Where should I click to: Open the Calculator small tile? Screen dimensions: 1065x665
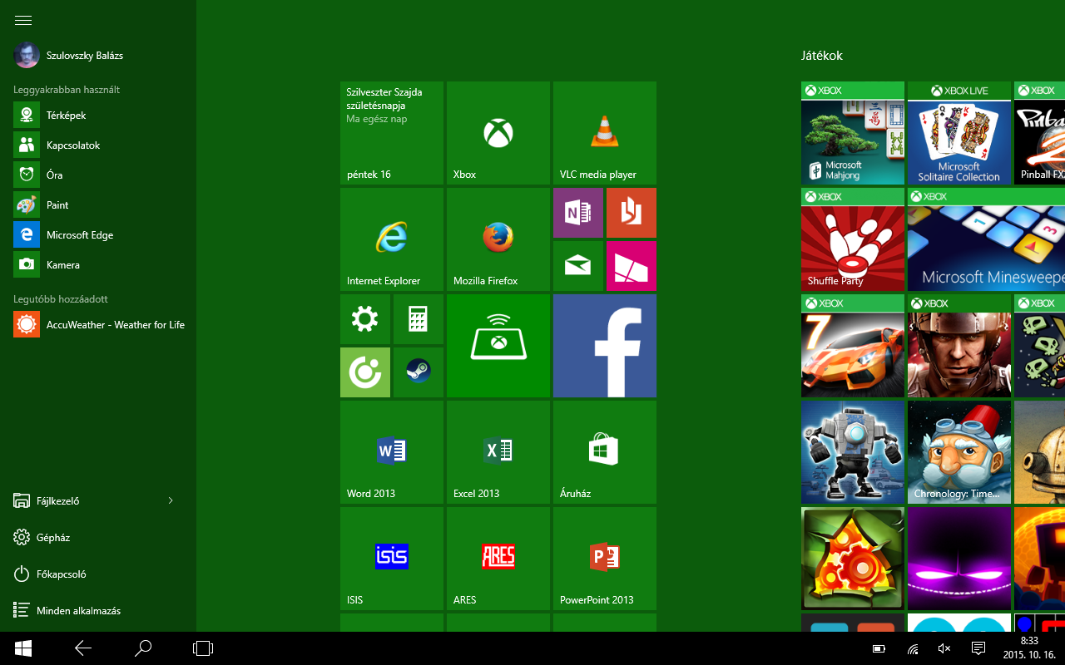[x=419, y=319]
